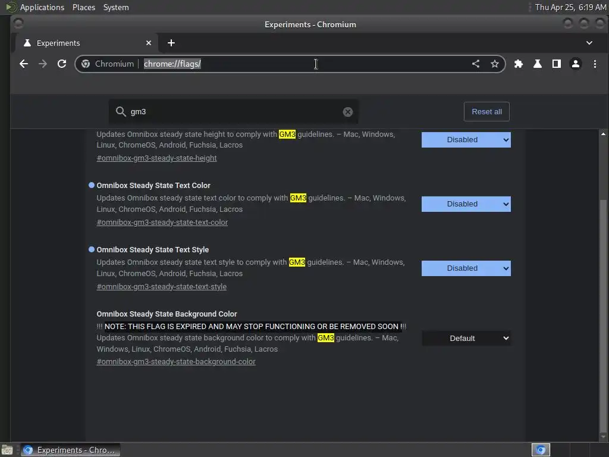Open the Steady State Text Color dropdown
Viewport: 609px width, 457px height.
tap(466, 204)
